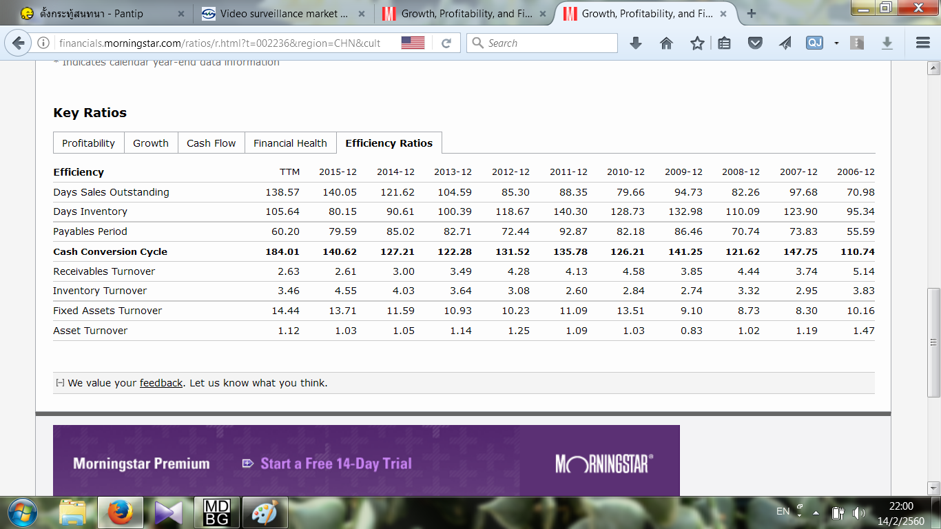Click the browser back arrow button
Image resolution: width=941 pixels, height=529 pixels.
(x=19, y=43)
